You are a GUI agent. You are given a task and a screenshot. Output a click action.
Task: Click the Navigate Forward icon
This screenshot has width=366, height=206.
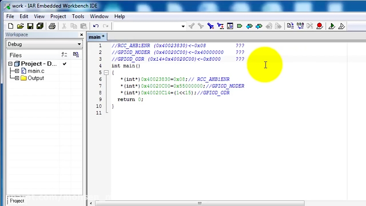click(x=278, y=26)
